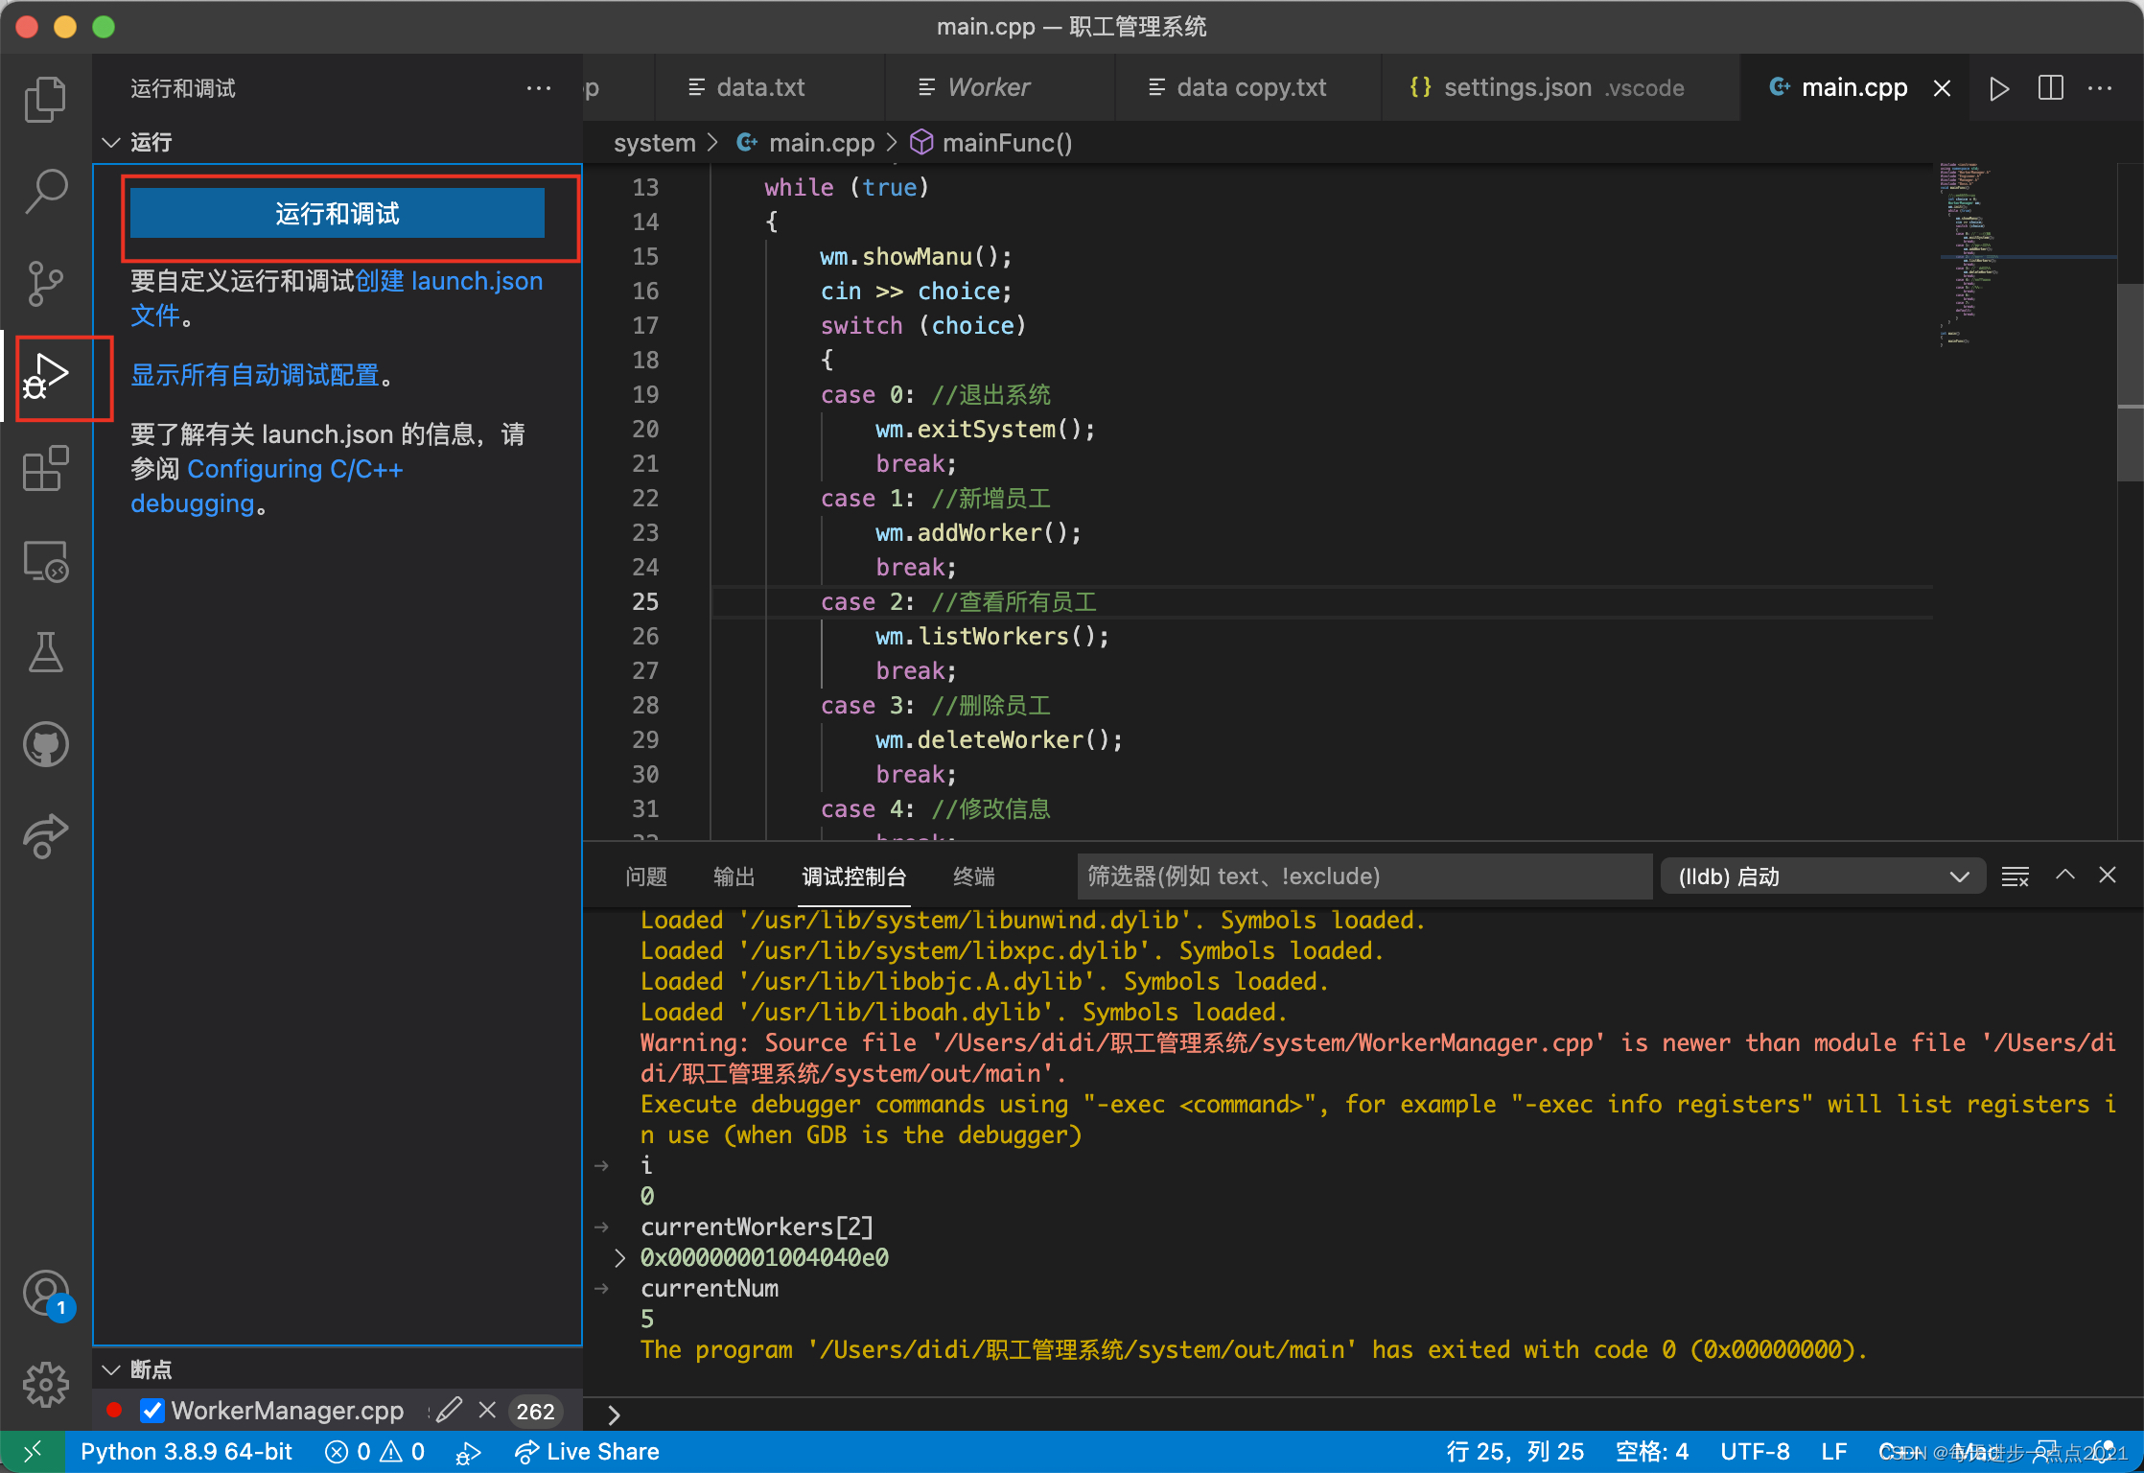Open the (lldb) 启动 session dropdown
Viewport: 2144px width, 1473px height.
point(1822,877)
